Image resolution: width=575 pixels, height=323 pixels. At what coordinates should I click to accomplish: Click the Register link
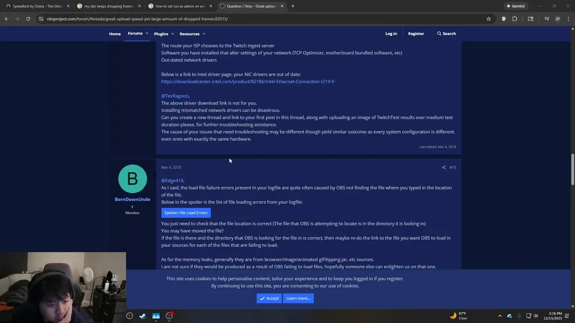pyautogui.click(x=416, y=34)
